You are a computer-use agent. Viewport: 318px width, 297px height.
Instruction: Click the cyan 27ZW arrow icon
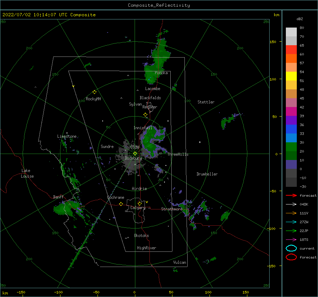click(291, 222)
